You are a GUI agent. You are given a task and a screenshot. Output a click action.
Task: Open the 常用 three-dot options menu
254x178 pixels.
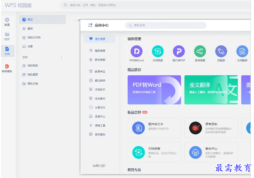click(x=61, y=57)
